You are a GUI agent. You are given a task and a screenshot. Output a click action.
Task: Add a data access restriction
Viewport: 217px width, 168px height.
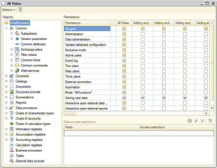click(189, 121)
